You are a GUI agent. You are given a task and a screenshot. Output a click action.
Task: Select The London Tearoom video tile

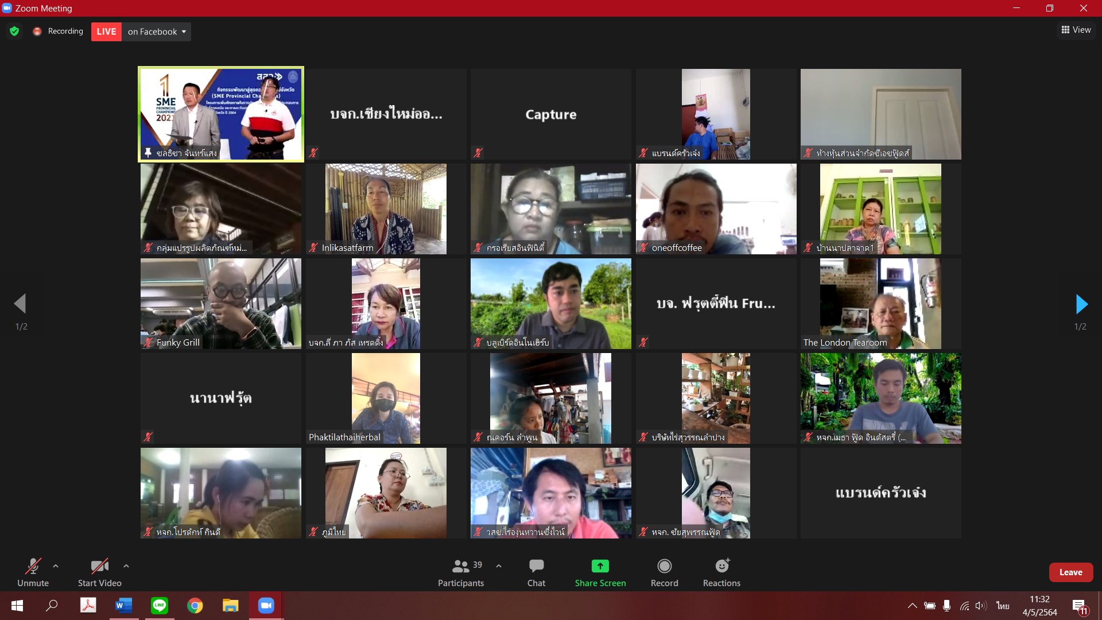point(880,303)
